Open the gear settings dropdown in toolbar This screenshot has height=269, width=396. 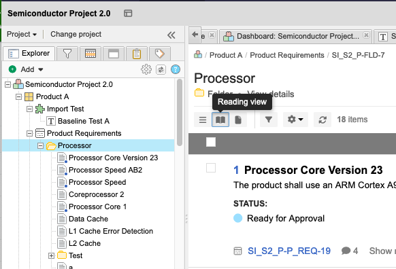[295, 120]
